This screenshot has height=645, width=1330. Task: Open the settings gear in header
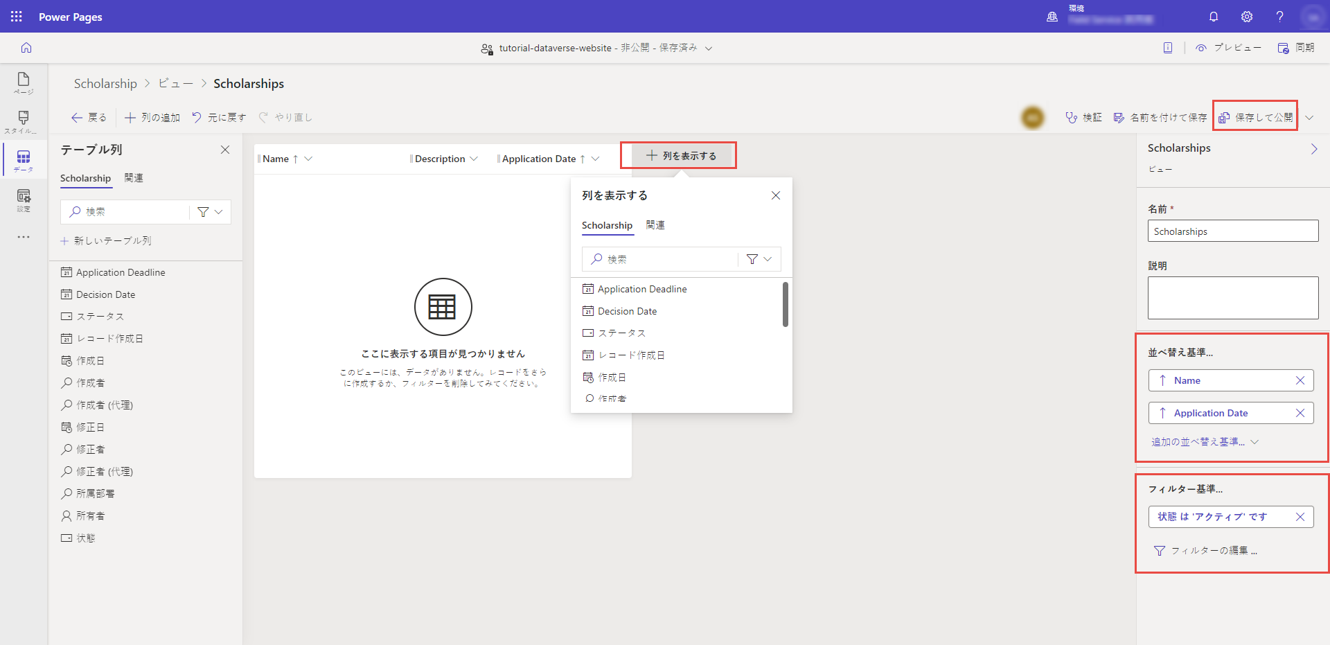(1247, 17)
